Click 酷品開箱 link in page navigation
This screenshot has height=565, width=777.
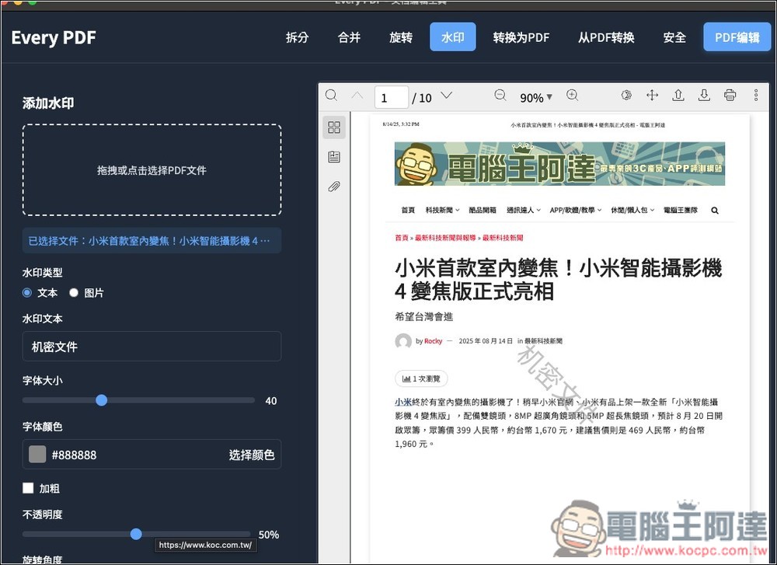[483, 210]
